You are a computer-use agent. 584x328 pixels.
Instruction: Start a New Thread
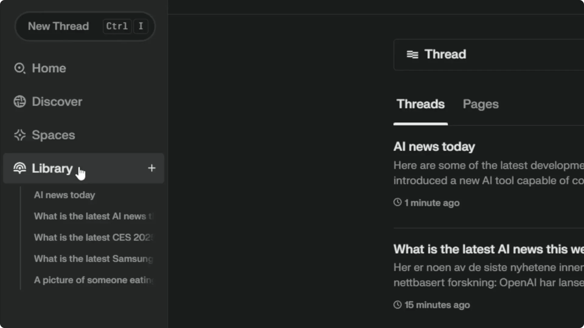click(58, 26)
